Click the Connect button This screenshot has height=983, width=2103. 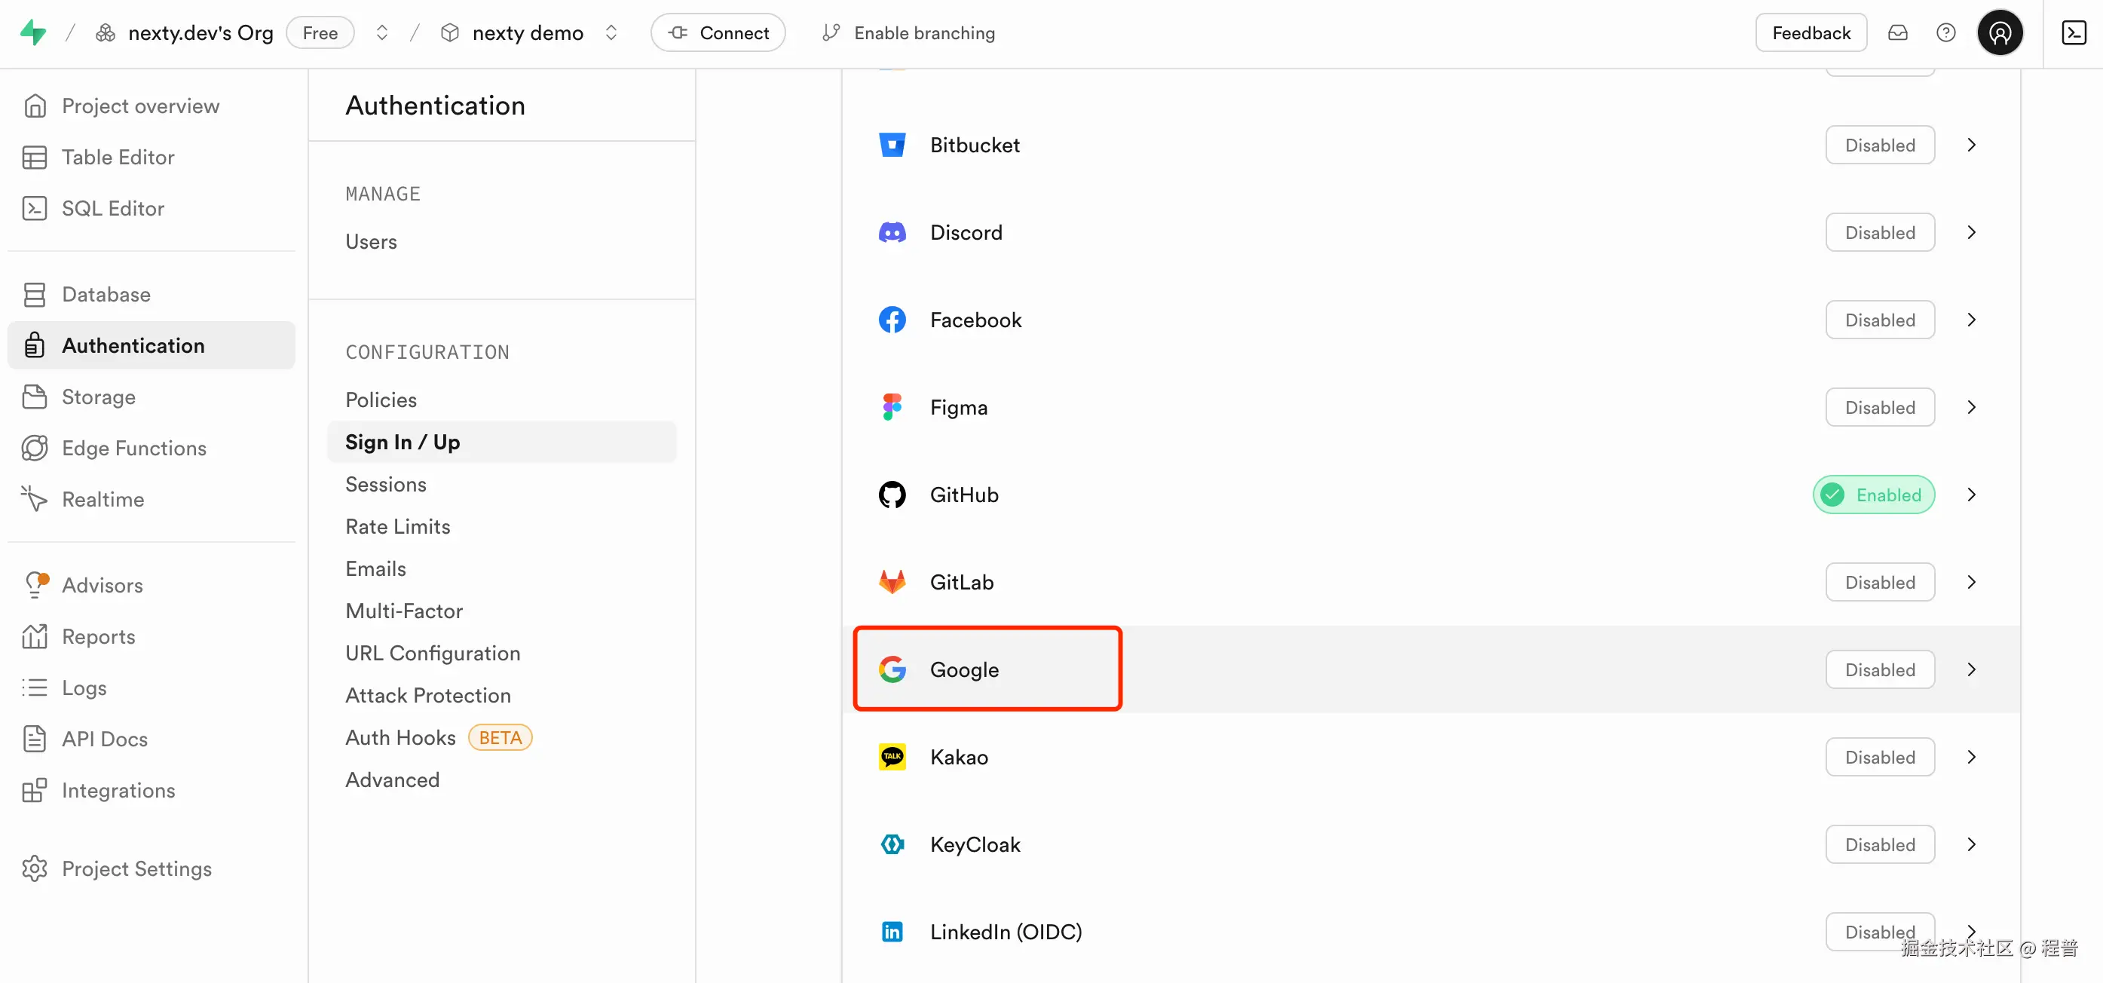pyautogui.click(x=718, y=32)
